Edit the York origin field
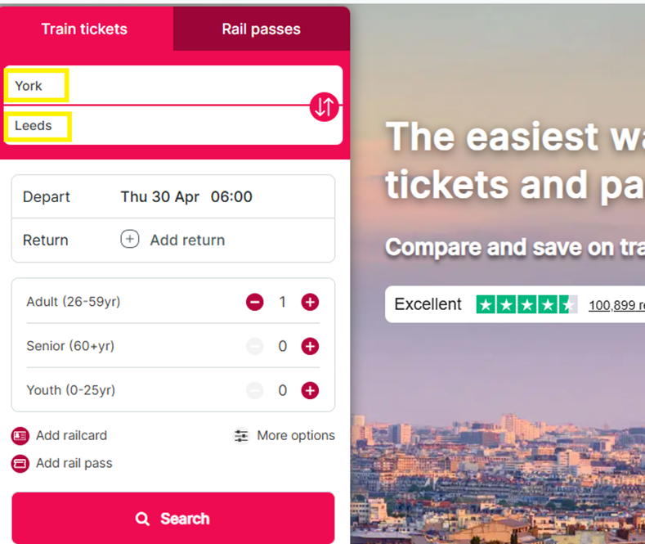 click(x=172, y=85)
